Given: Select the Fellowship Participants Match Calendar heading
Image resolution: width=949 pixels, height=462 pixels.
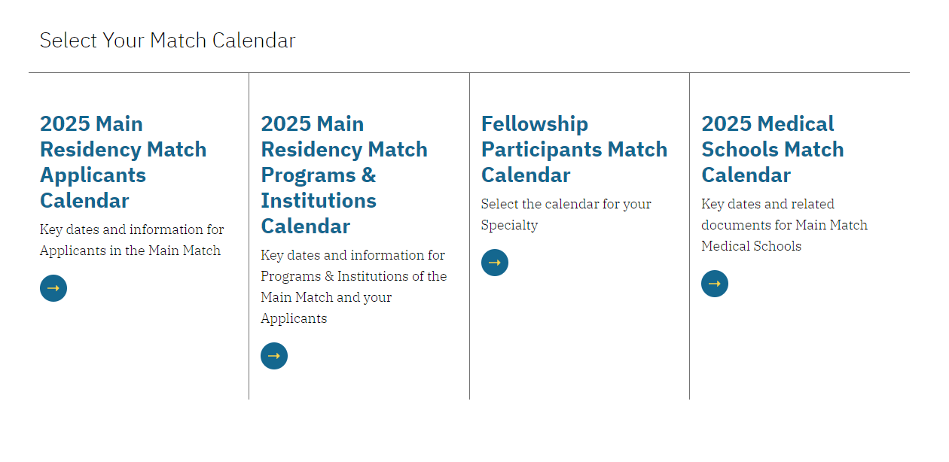Looking at the screenshot, I should (x=575, y=149).
